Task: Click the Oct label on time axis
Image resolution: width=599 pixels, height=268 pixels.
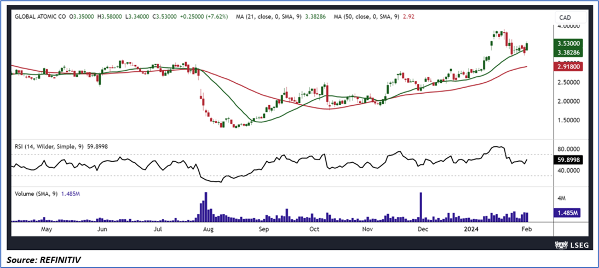Action: tap(314, 230)
